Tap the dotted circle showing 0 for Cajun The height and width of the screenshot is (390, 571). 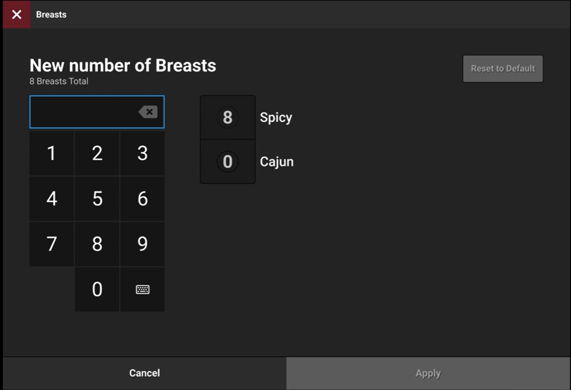227,161
